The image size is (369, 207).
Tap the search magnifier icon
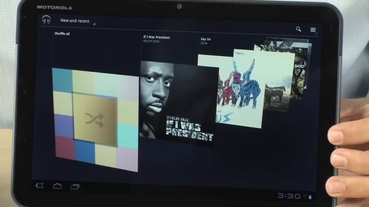click(299, 29)
